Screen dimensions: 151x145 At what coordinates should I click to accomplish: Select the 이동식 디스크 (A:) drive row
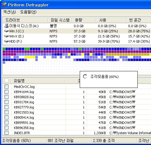pyautogui.click(x=77, y=26)
